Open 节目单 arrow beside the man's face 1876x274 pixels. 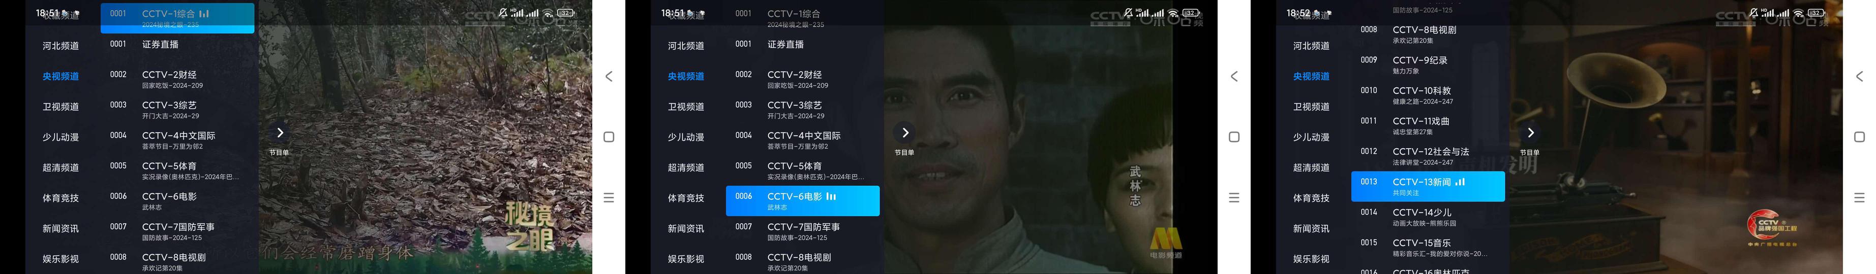[x=904, y=133]
